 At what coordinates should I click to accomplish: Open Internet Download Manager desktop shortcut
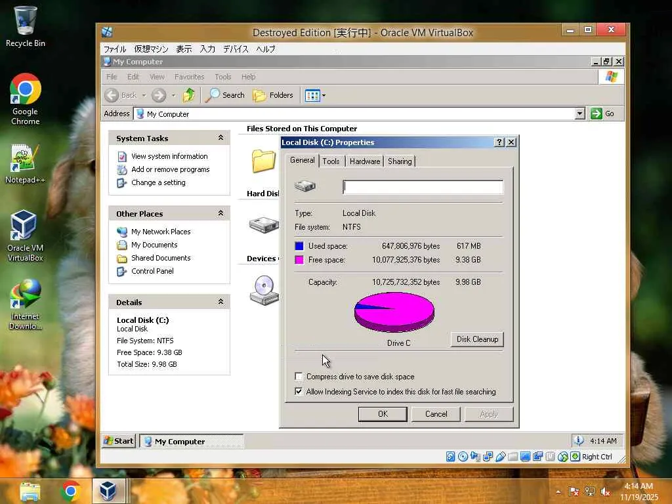click(x=25, y=304)
